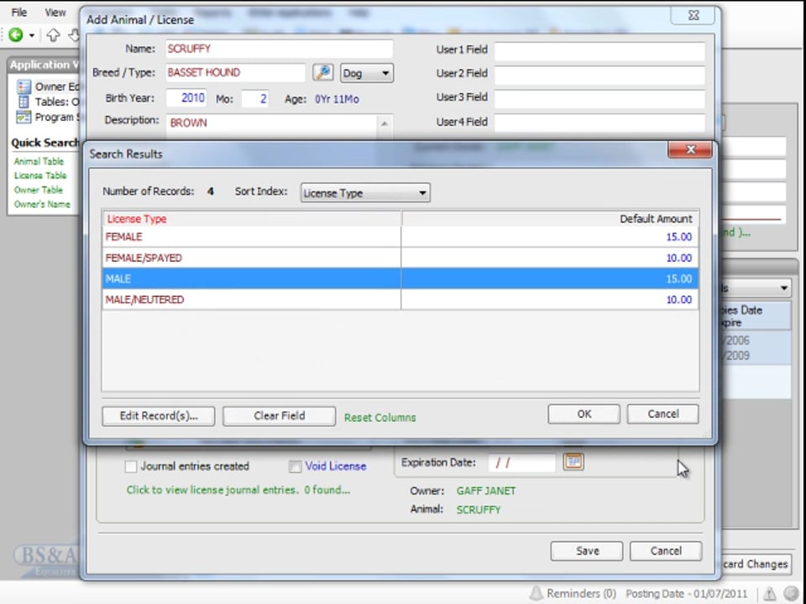Click owner name GAFF JANET link
This screenshot has height=604, width=806.
pyautogui.click(x=486, y=491)
